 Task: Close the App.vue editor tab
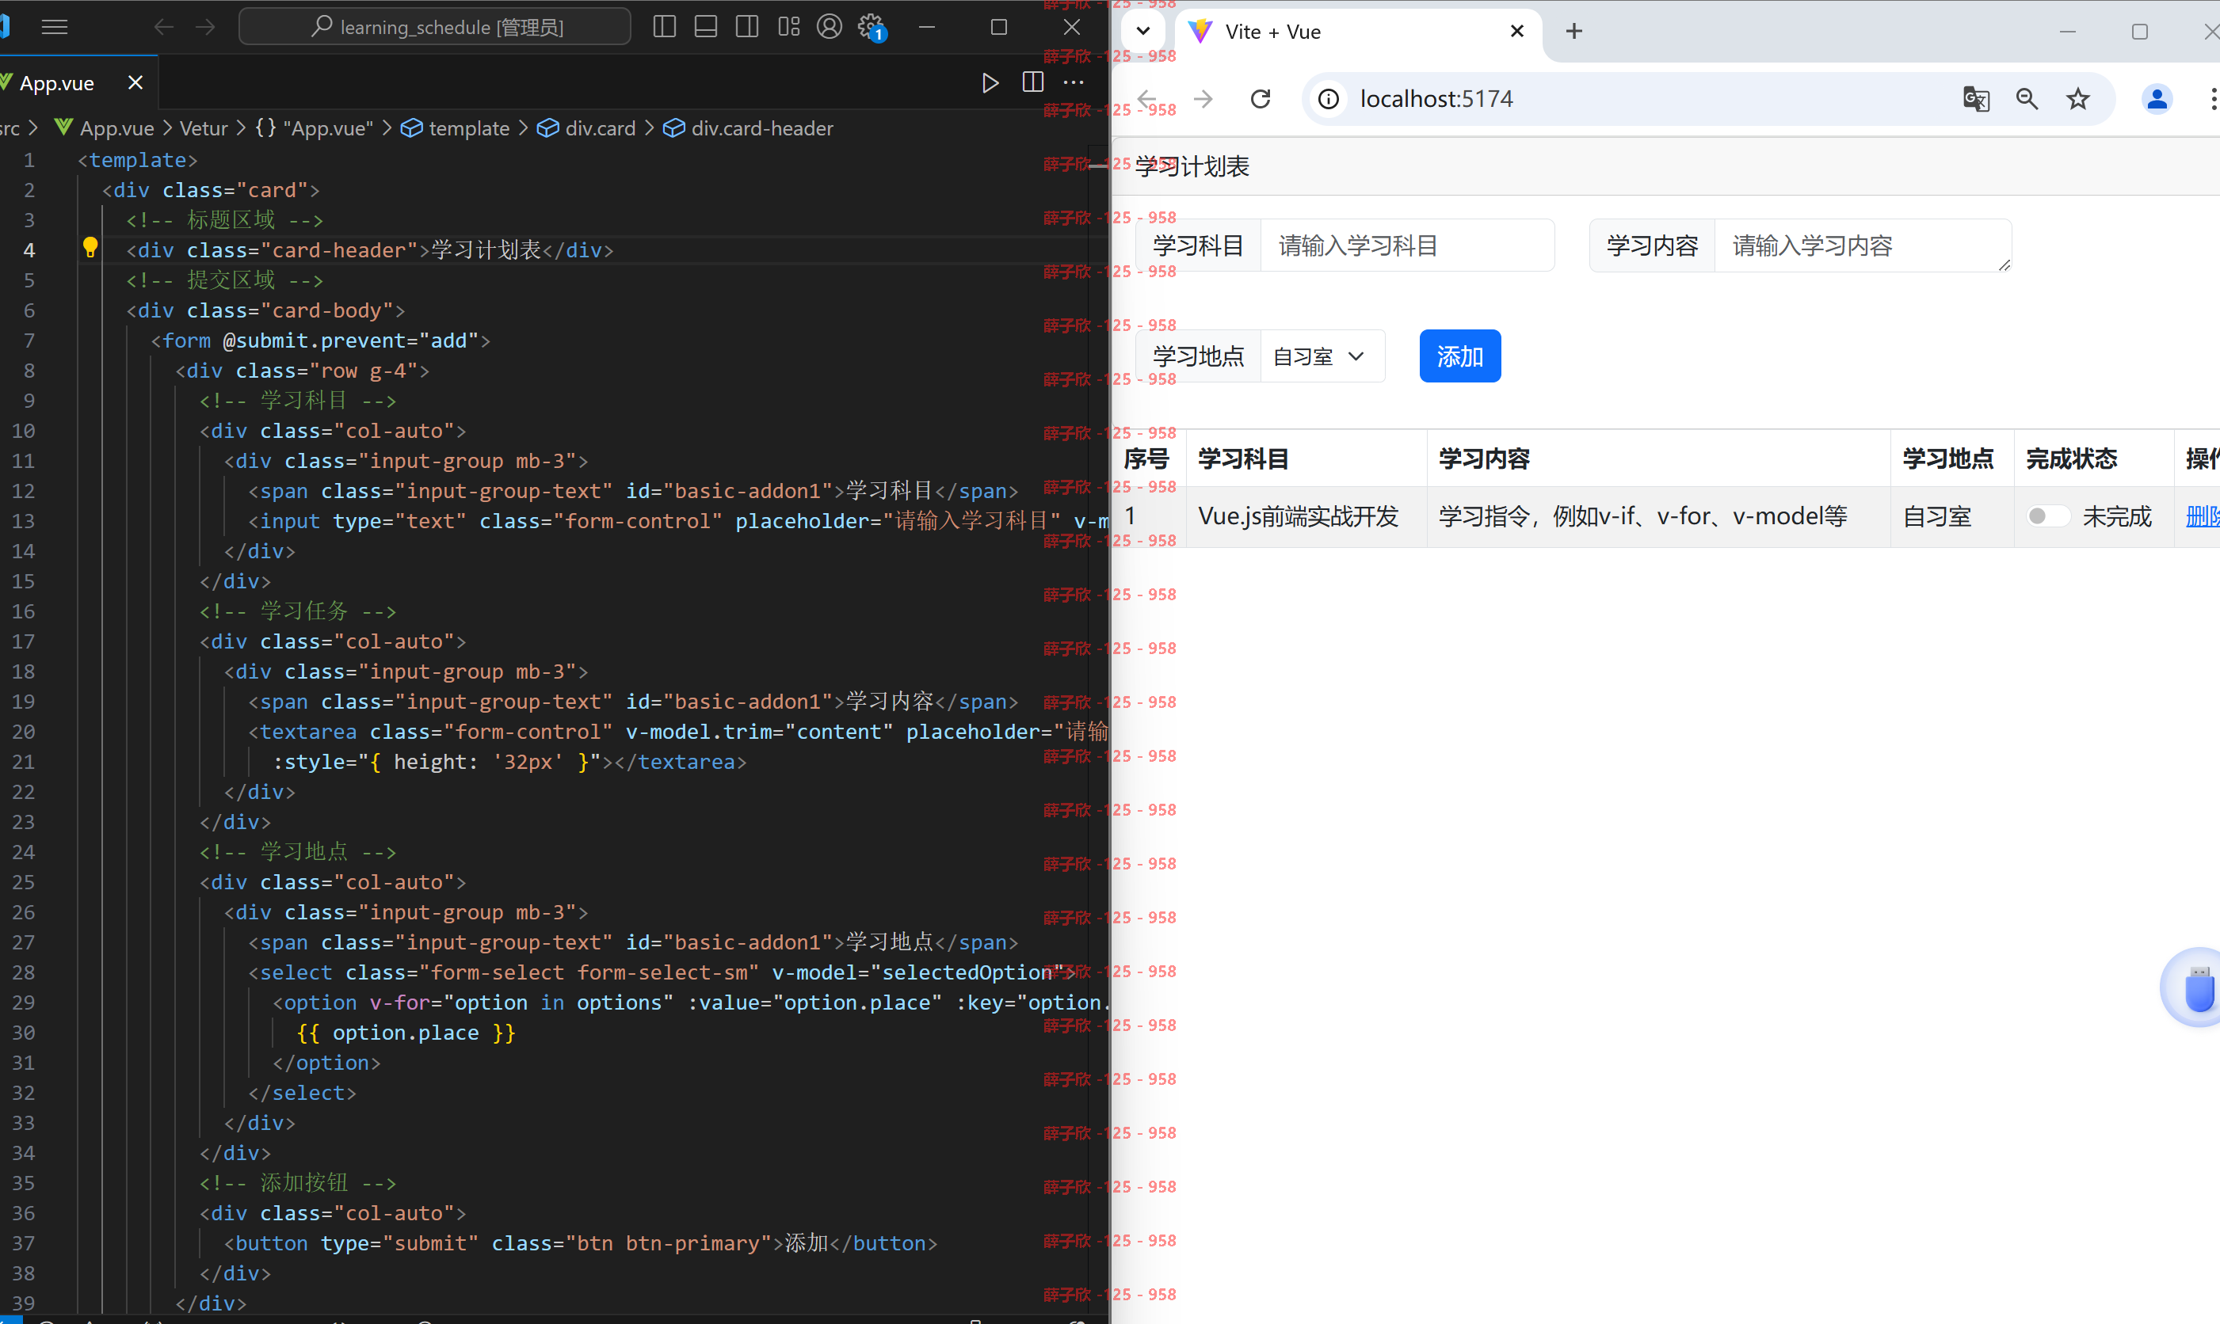click(135, 82)
